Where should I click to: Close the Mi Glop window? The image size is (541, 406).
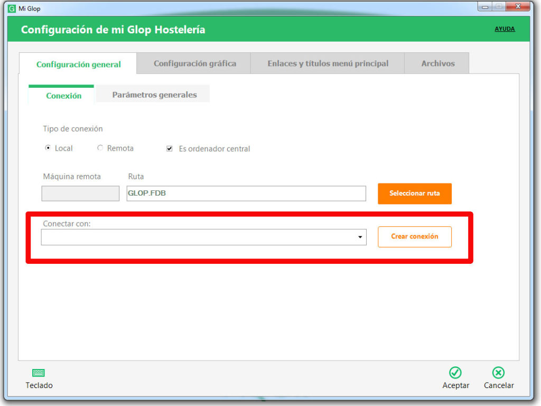518,6
